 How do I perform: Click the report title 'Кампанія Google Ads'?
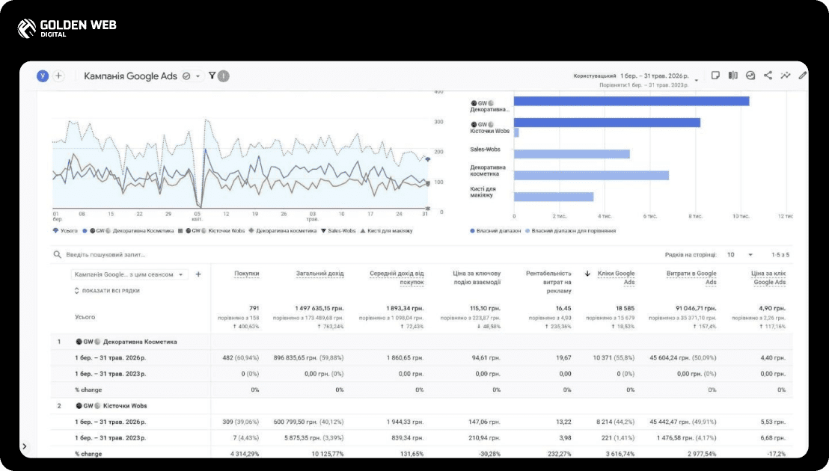point(131,76)
